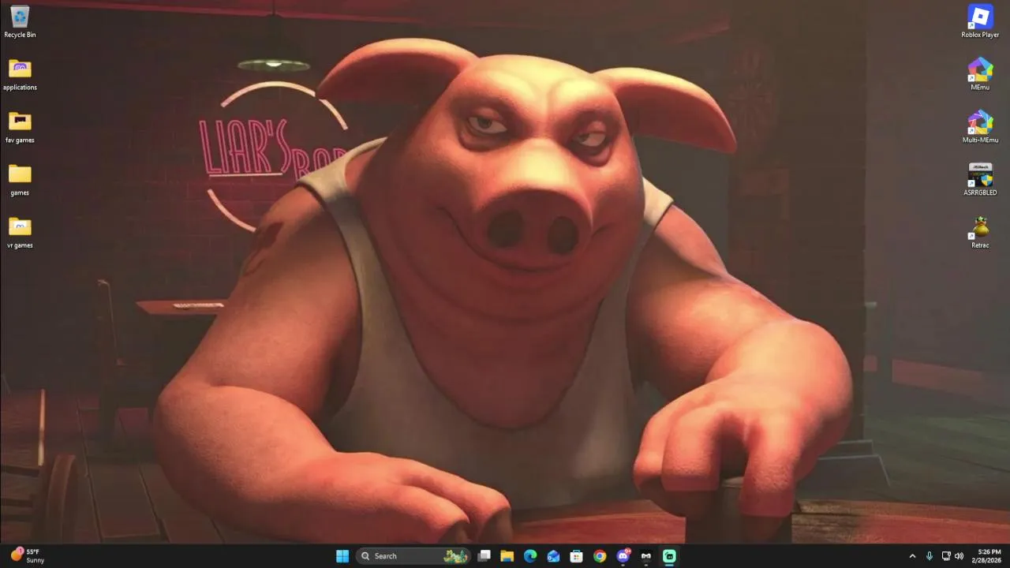Select the vr games folder icon
The height and width of the screenshot is (568, 1010).
tap(20, 233)
